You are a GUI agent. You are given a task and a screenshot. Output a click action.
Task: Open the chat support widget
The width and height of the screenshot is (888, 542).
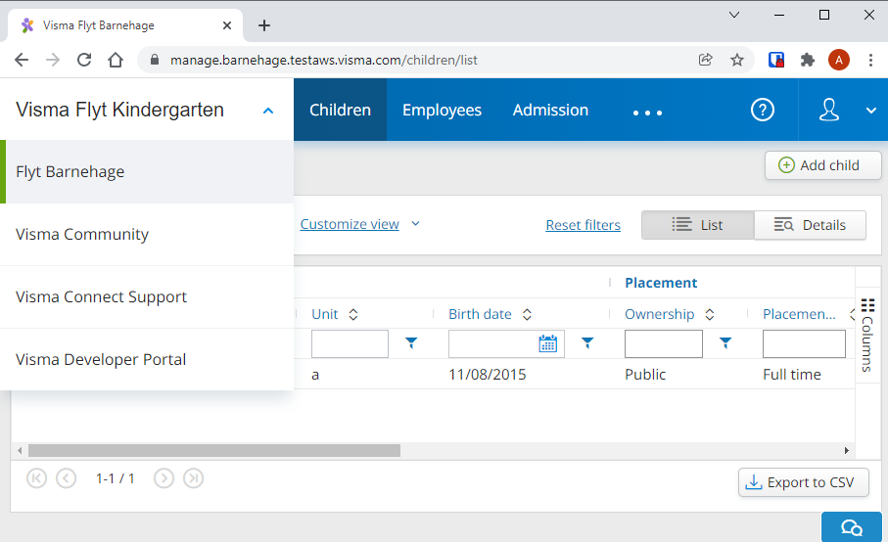coord(851,527)
